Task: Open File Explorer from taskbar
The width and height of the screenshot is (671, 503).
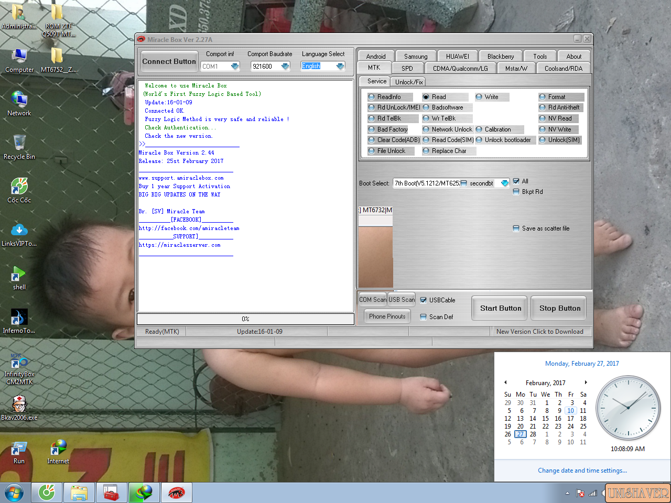Action: click(79, 493)
